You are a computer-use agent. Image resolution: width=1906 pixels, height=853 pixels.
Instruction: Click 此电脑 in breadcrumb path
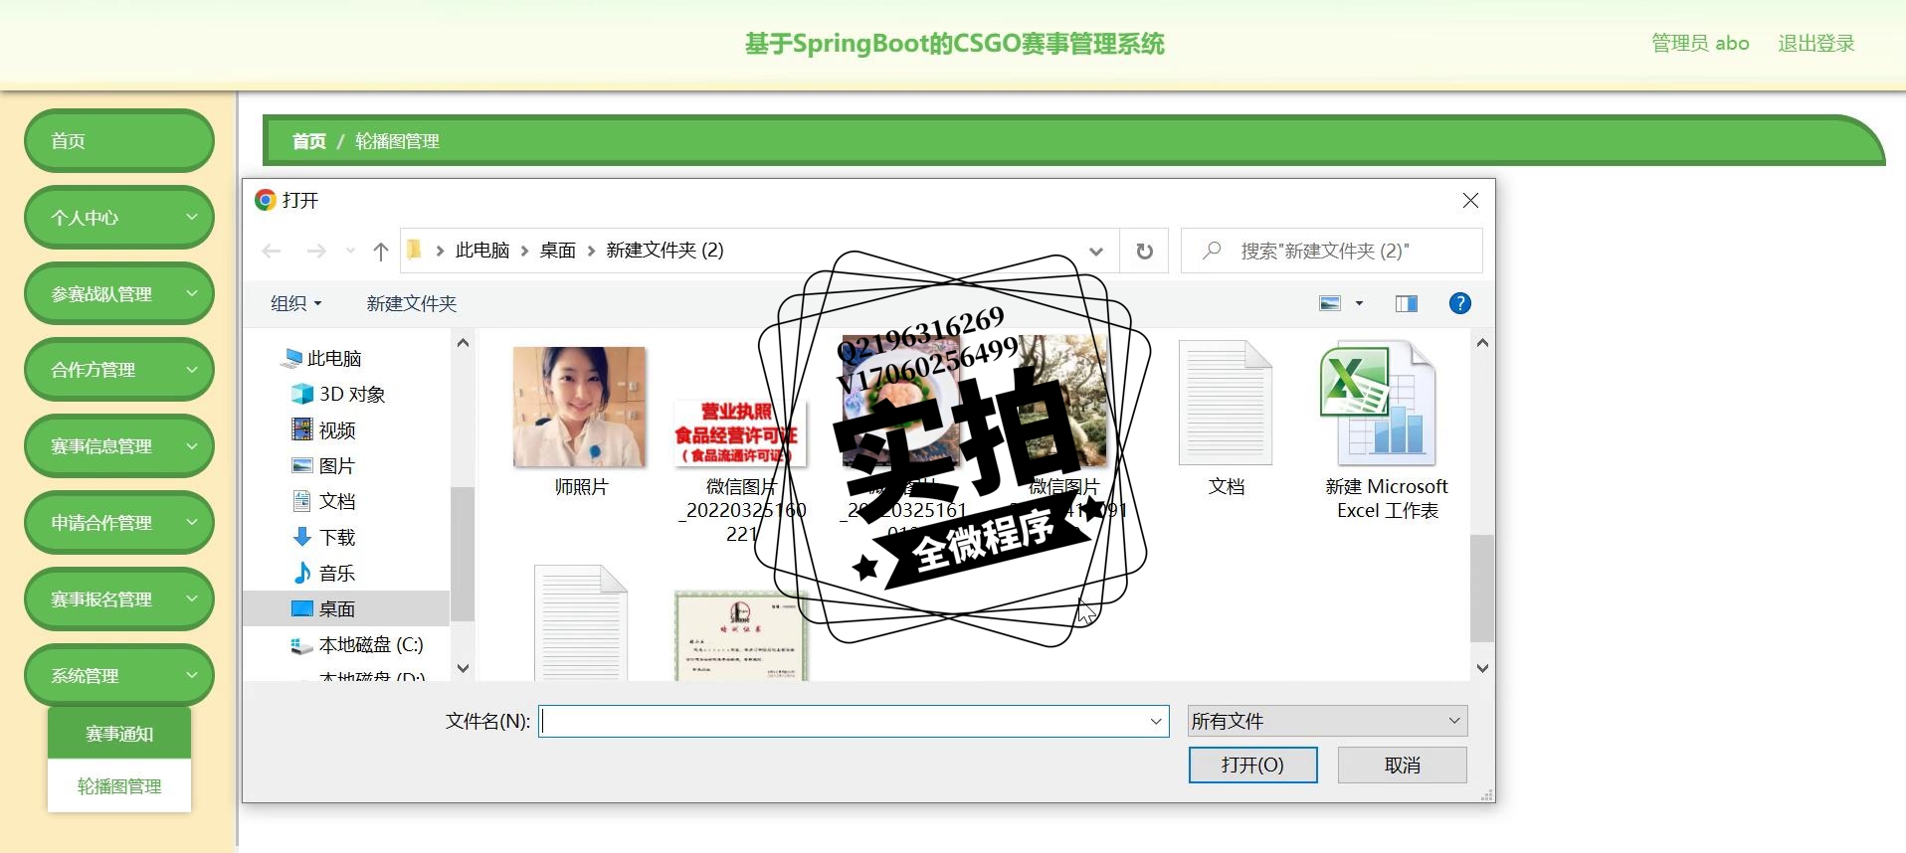481,251
